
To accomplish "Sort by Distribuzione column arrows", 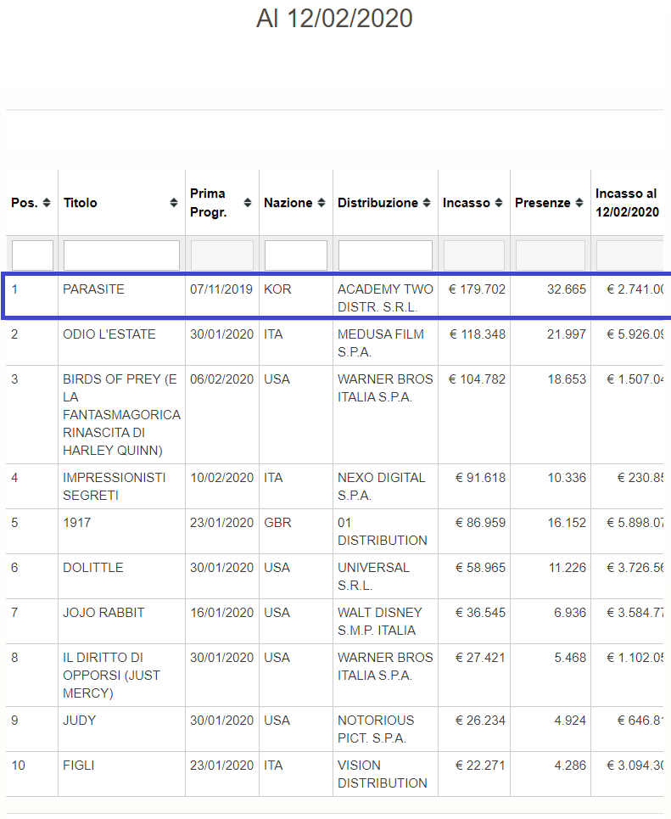I will (427, 203).
